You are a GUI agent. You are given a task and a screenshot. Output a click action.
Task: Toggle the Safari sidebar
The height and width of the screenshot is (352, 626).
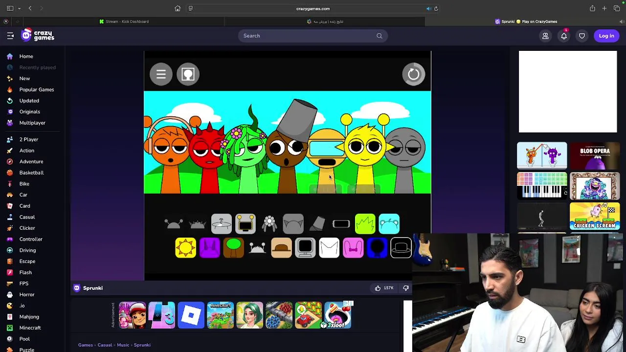[x=10, y=8]
